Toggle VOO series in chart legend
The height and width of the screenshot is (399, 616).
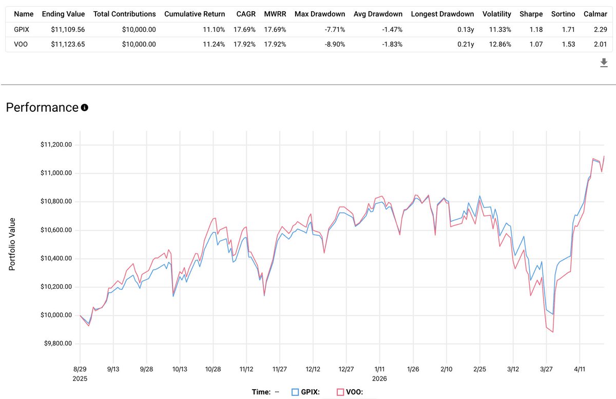(x=350, y=392)
